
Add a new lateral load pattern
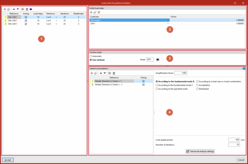(92, 73)
